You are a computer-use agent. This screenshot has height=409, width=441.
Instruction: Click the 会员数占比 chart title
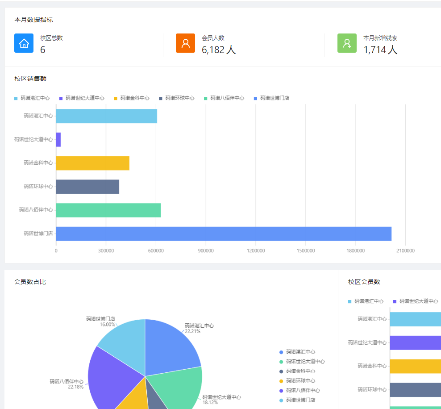[x=30, y=282]
